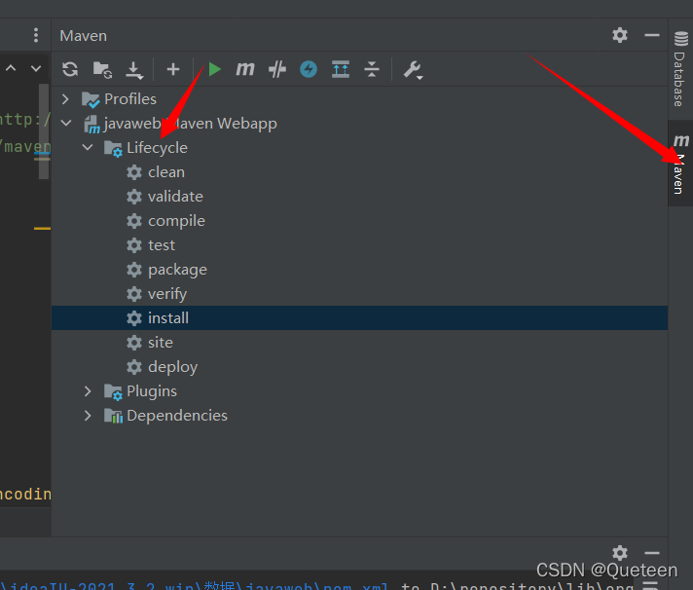The image size is (693, 590).
Task: Open Maven settings wrench dropdown
Action: pos(414,70)
